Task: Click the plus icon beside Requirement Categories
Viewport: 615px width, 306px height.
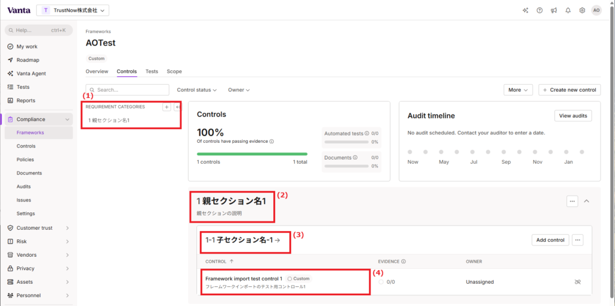Action: point(166,107)
